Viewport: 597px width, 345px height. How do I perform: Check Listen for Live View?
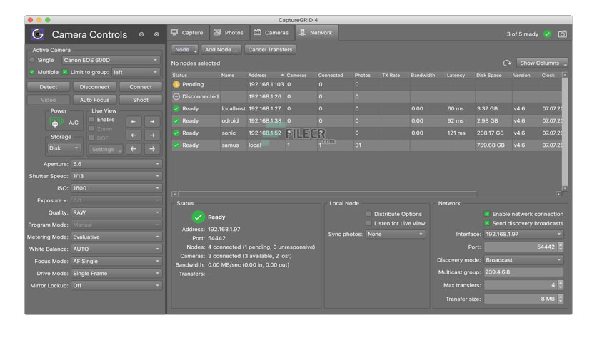368,223
